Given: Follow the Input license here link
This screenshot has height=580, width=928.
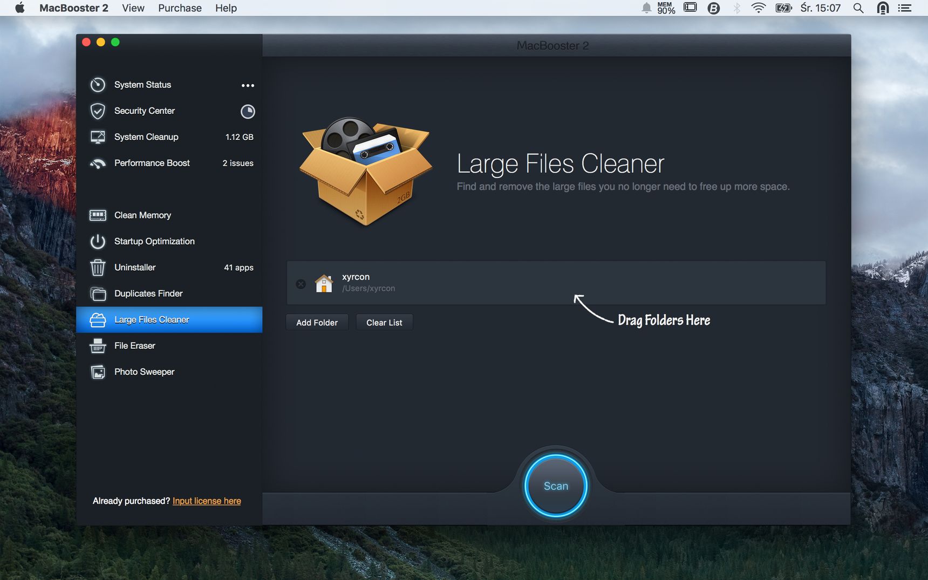Looking at the screenshot, I should click(x=207, y=501).
